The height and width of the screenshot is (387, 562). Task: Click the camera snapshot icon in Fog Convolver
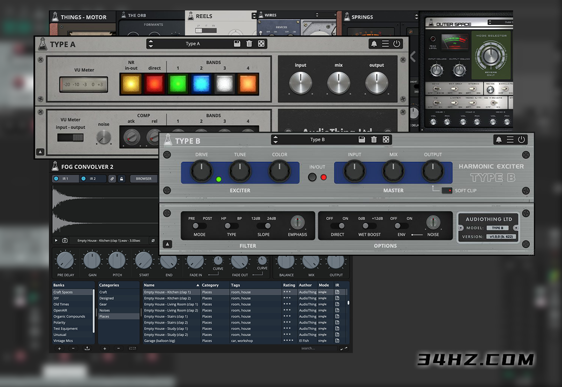[x=65, y=240]
